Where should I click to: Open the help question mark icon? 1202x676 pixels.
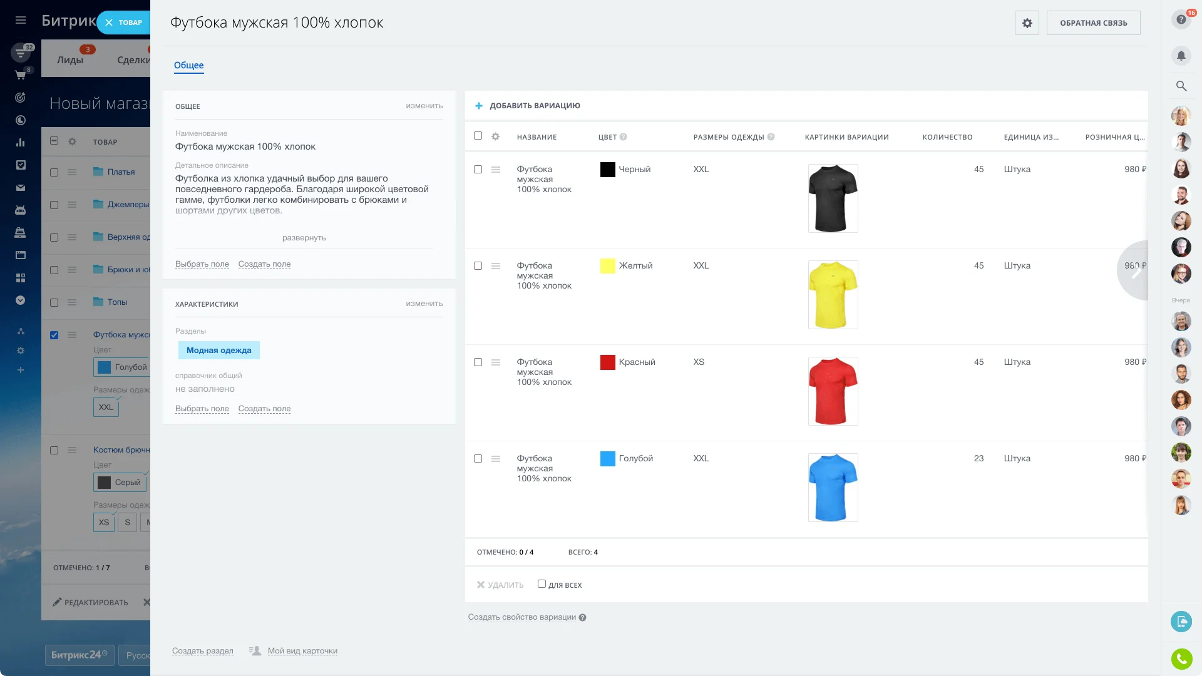tap(1181, 19)
